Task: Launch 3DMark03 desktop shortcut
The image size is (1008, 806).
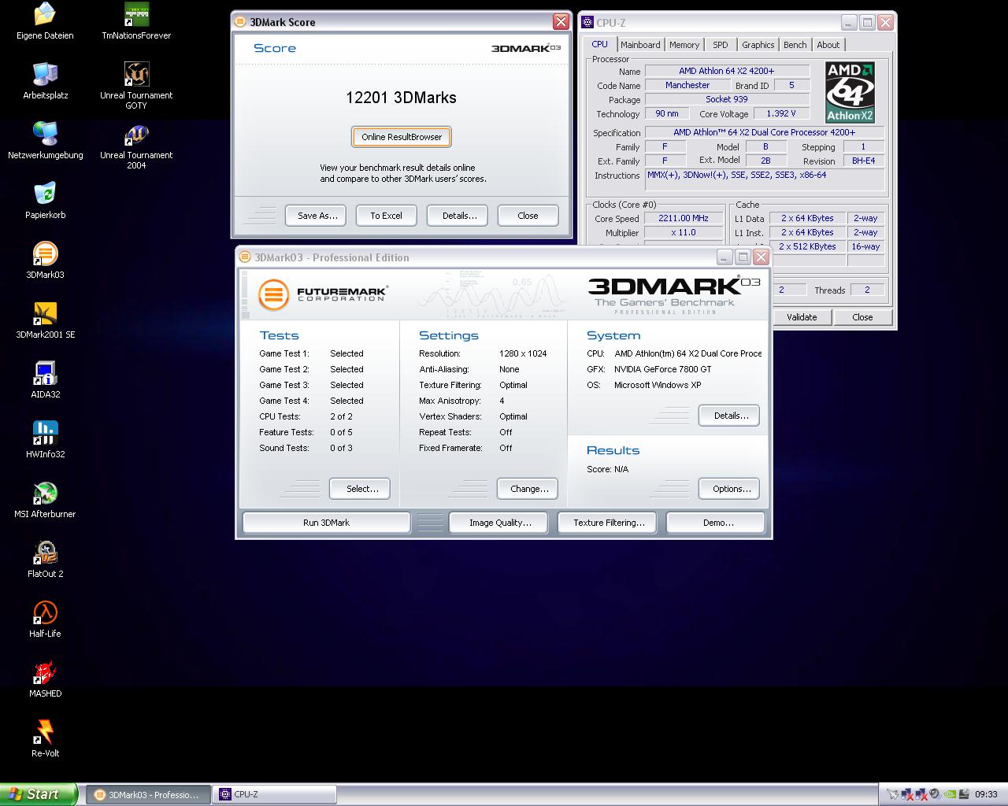Action: click(x=45, y=261)
